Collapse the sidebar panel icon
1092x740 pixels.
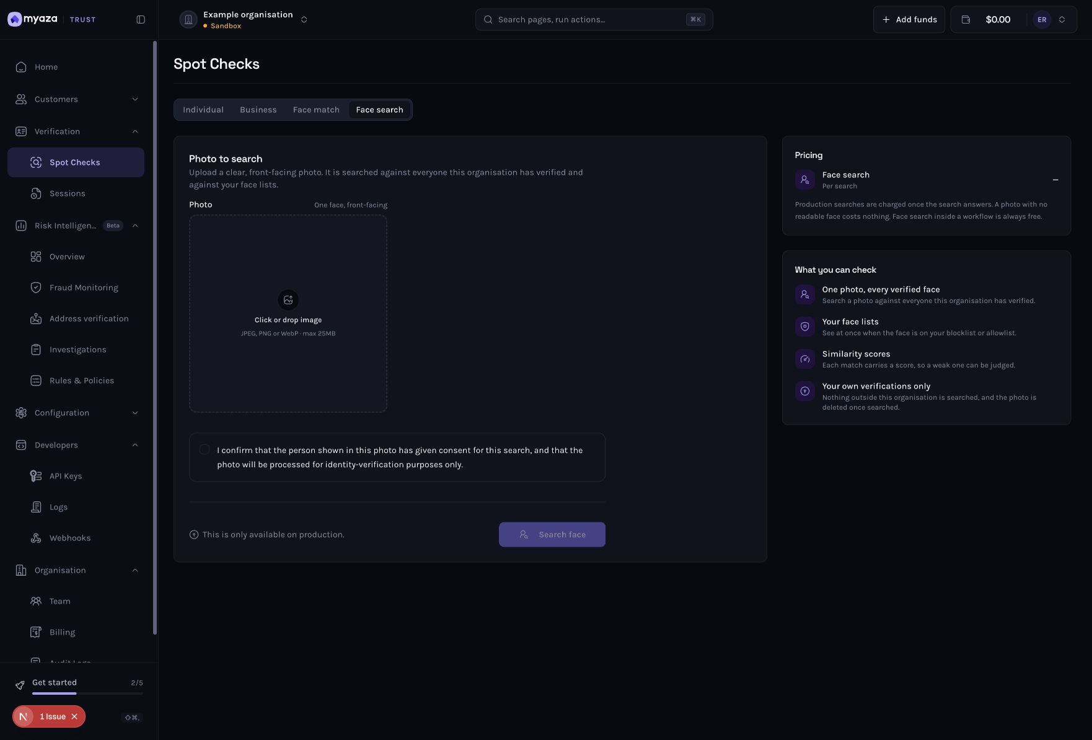[x=141, y=20]
